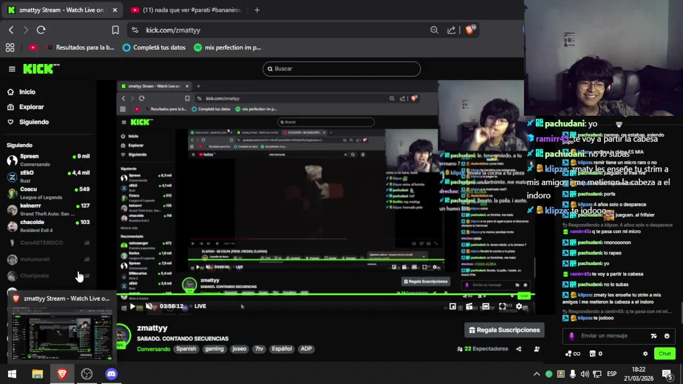Click the purple microphone icon in chat
The height and width of the screenshot is (384, 683).
pyautogui.click(x=571, y=336)
